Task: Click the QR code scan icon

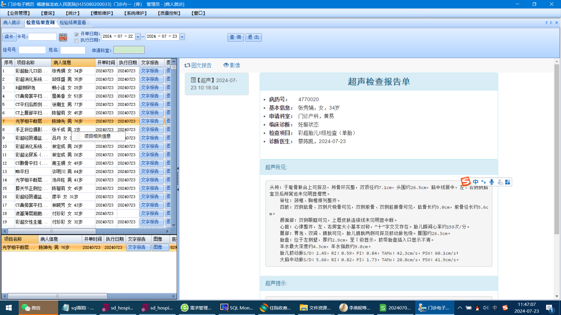Action: 63,37
